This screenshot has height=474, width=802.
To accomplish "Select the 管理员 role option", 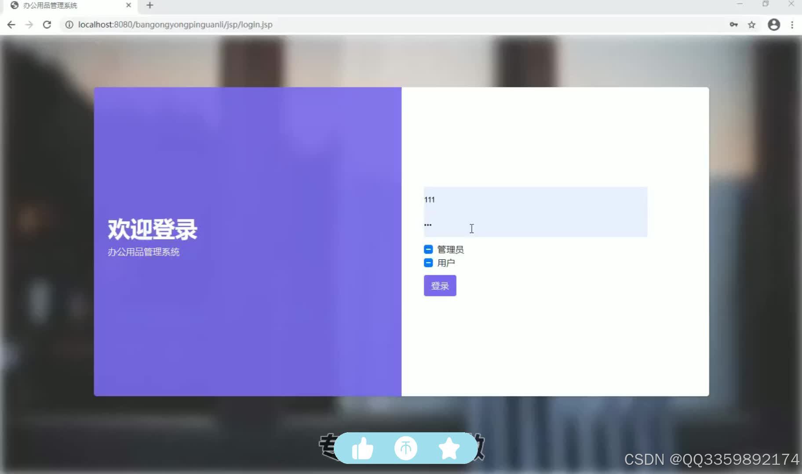I will pos(428,250).
